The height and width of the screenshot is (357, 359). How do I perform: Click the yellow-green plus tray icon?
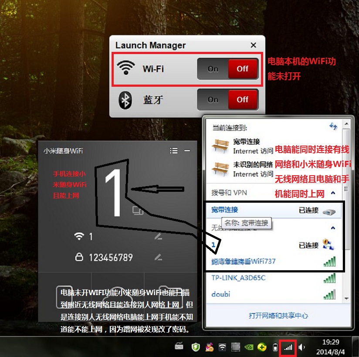click(262, 347)
